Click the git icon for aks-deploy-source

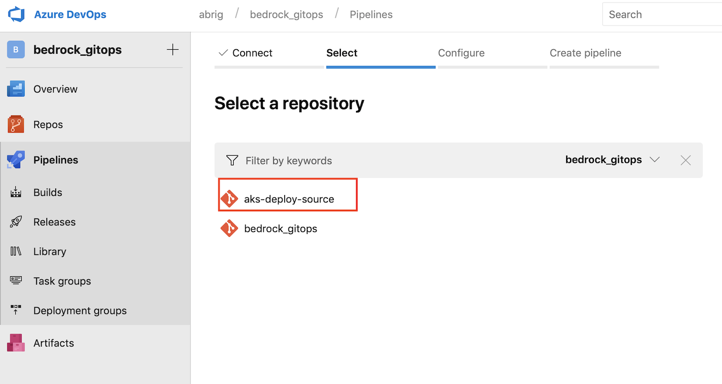point(229,199)
